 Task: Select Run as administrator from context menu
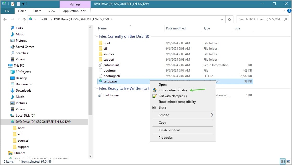click(173, 90)
